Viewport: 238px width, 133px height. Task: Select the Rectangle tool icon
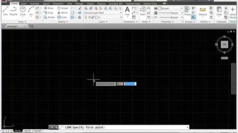pyautogui.click(x=37, y=8)
